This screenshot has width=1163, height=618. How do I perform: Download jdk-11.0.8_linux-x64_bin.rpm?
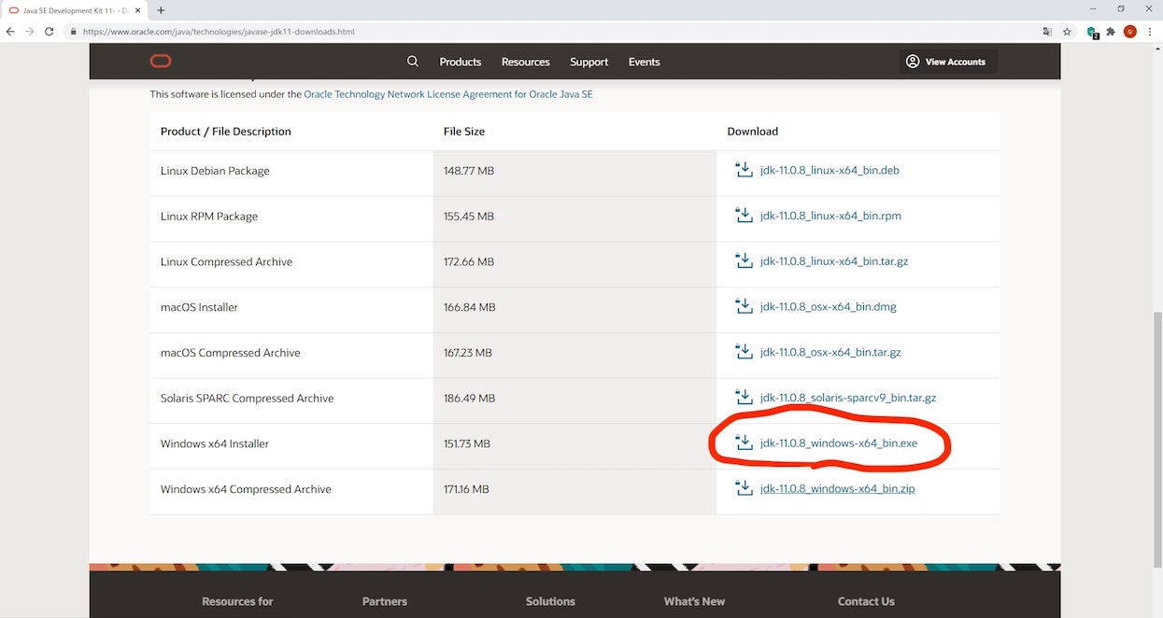(x=830, y=216)
